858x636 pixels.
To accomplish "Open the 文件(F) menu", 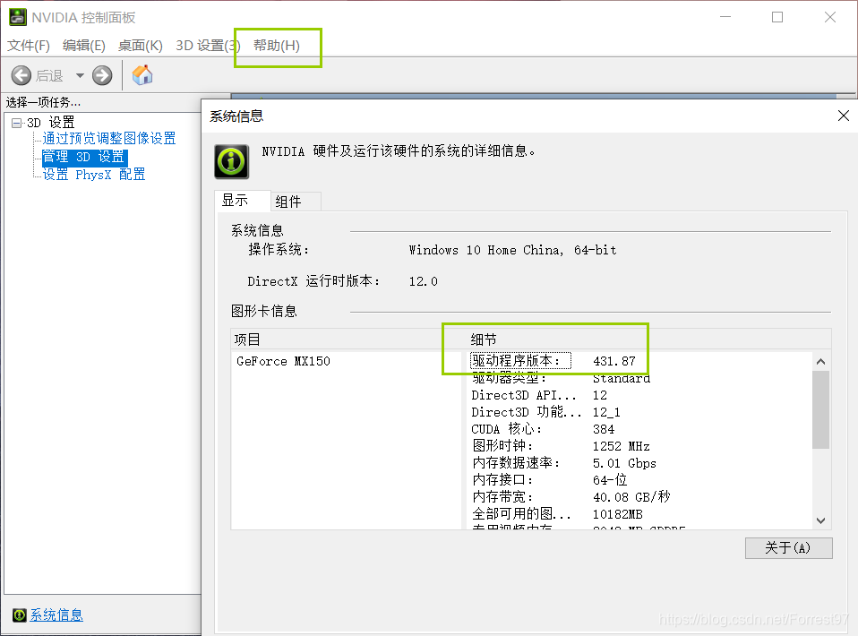I will 29,46.
